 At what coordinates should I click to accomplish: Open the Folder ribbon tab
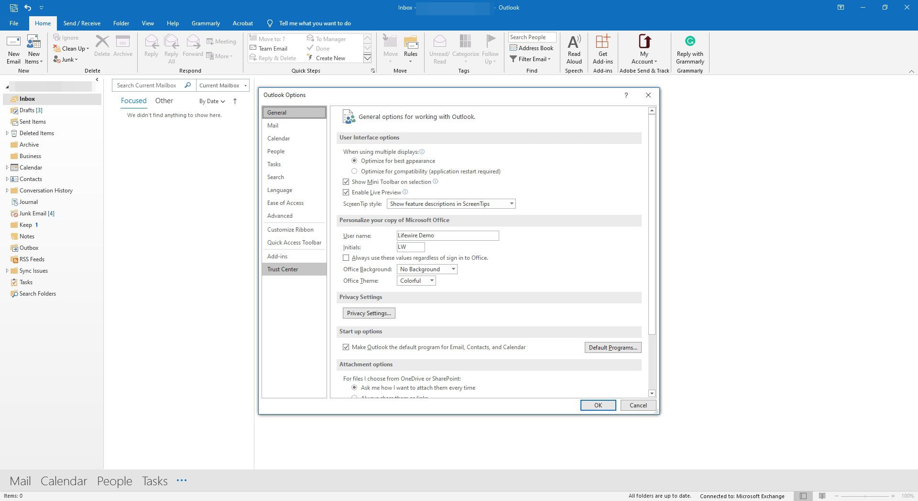click(x=121, y=23)
